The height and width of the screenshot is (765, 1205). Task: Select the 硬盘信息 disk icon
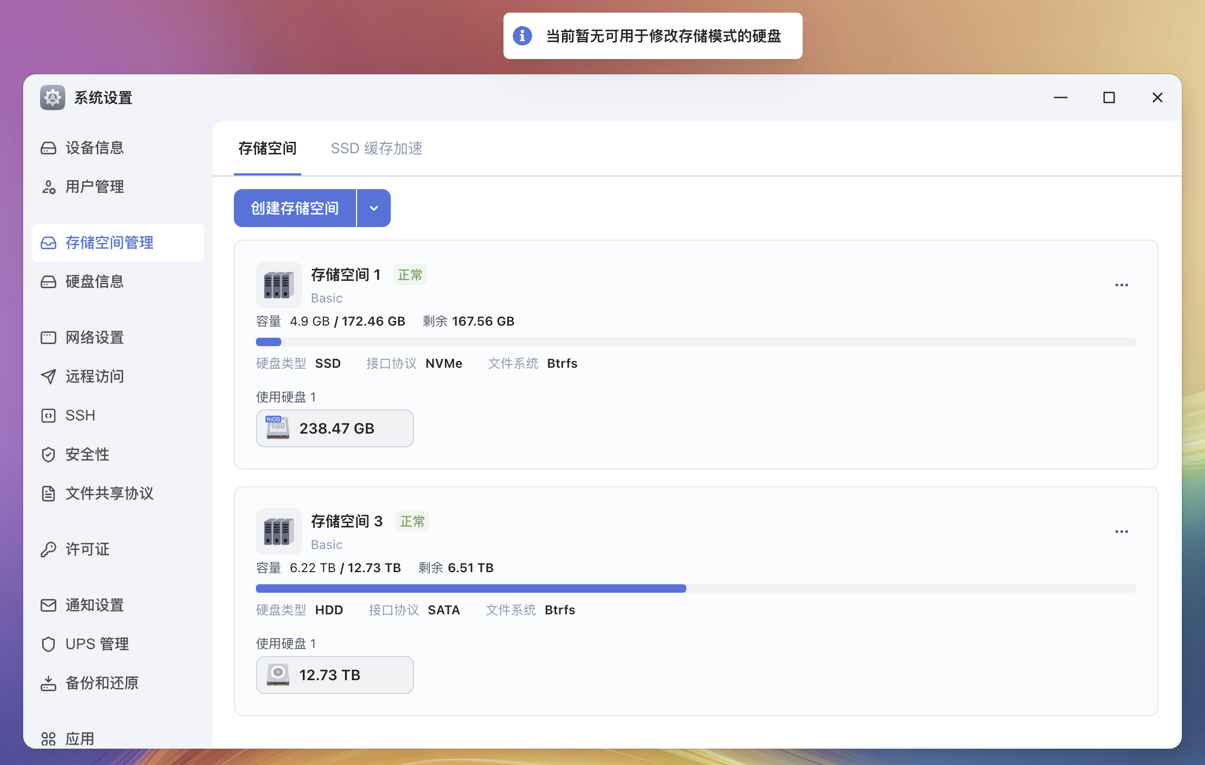[48, 282]
